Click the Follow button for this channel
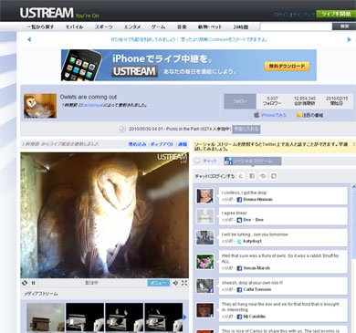Image resolution: width=356 pixels, height=333 pixels. tap(240, 101)
